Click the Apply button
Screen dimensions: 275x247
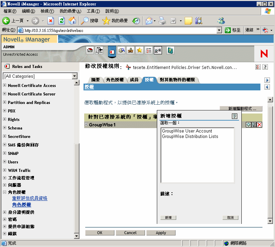point(161,233)
